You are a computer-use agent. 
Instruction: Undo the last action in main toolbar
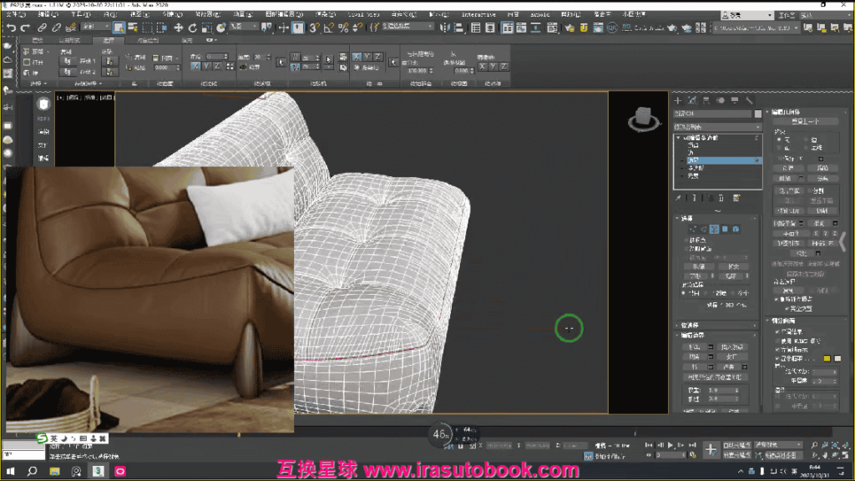pyautogui.click(x=11, y=28)
